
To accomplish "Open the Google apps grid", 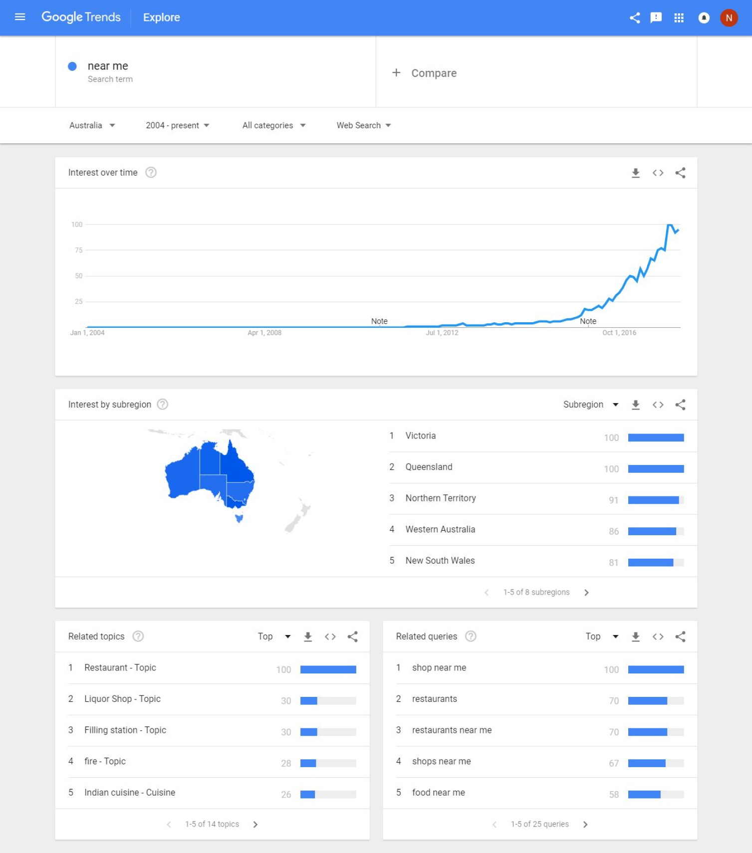I will tap(679, 18).
